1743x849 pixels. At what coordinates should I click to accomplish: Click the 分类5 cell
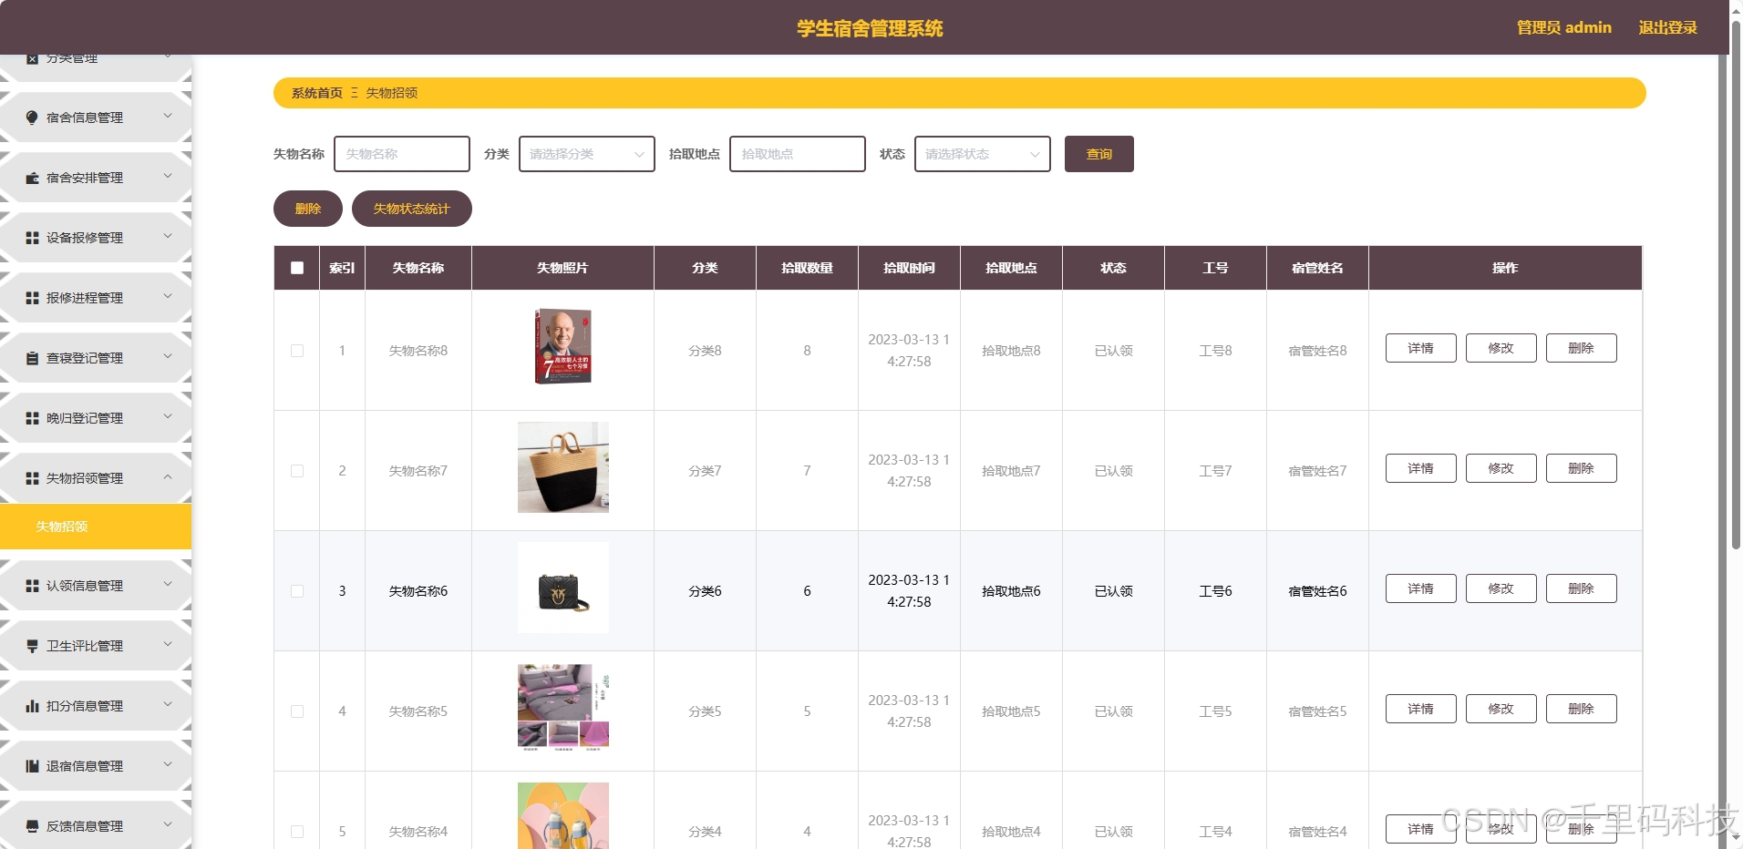705,711
